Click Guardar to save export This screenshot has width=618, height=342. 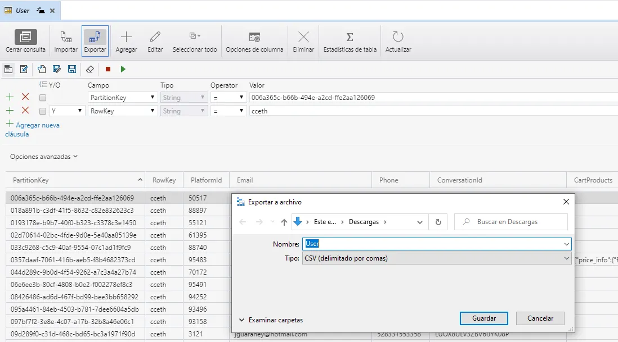tap(484, 318)
